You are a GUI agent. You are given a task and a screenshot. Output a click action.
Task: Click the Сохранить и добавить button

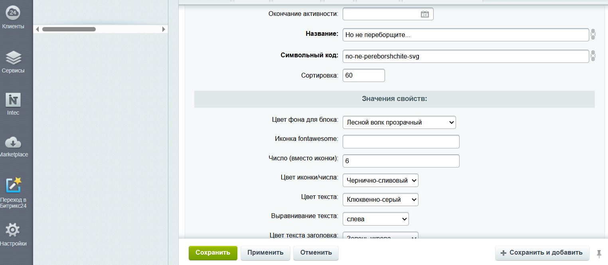[542, 253]
